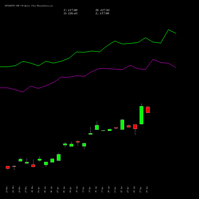199x199 pixels.
Task: Click the 28 Apr date label
Action: tap(147, 189)
